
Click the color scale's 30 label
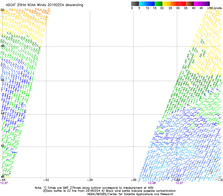point(178,8)
